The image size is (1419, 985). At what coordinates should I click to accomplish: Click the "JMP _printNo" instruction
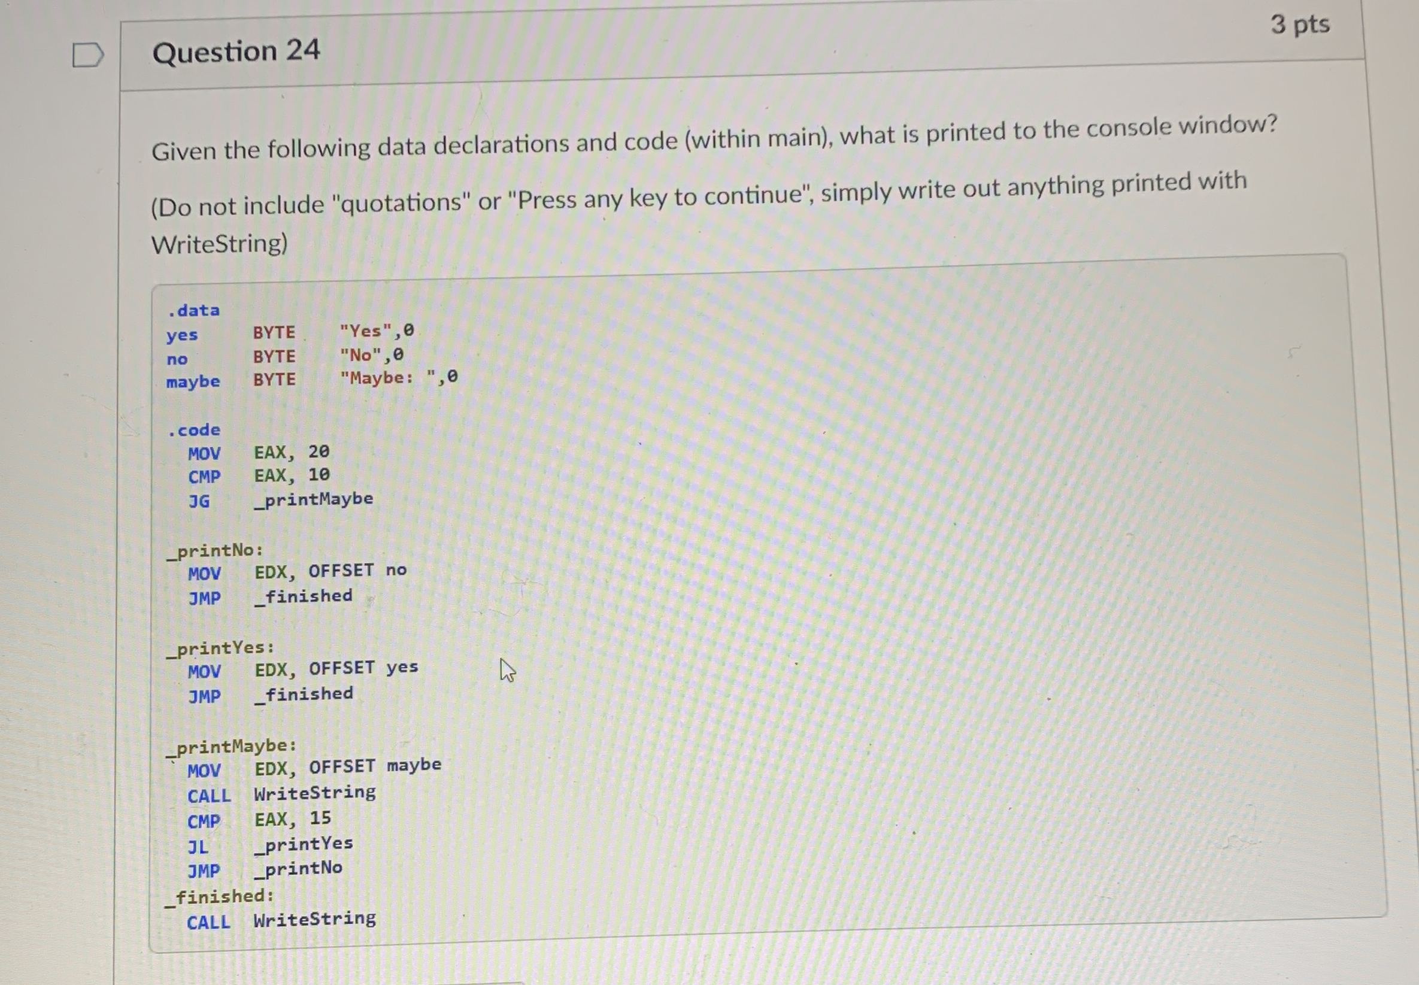[265, 869]
